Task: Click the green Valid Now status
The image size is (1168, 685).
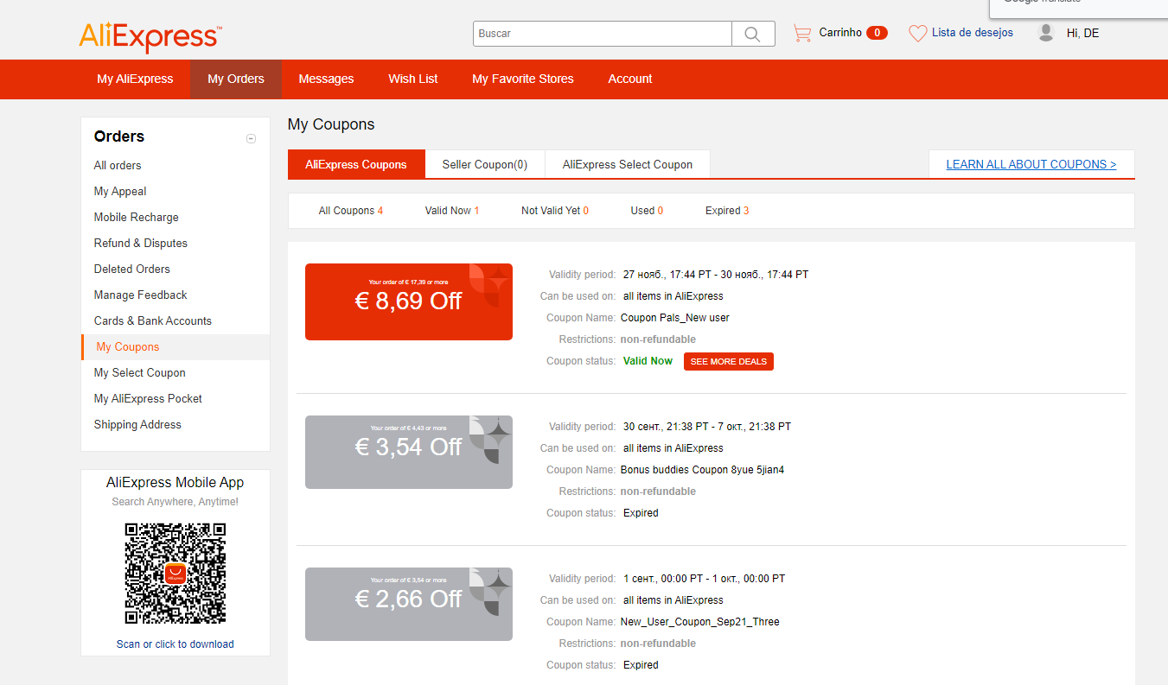Action: 648,361
